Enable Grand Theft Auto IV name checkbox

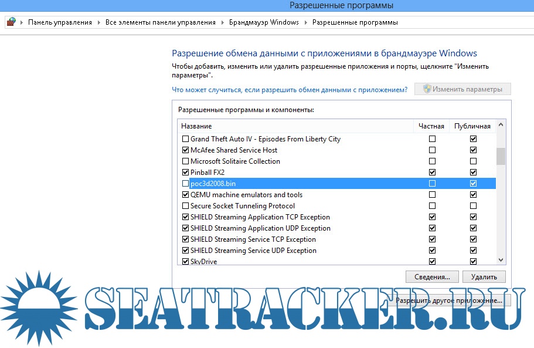pyautogui.click(x=186, y=139)
